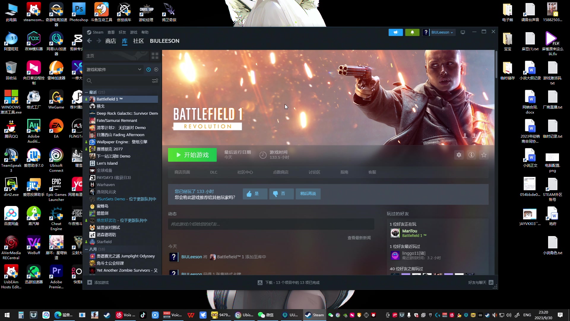Screen dimensions: 570x321
Task: Go to the library 主页 home button
Action: 117,56
